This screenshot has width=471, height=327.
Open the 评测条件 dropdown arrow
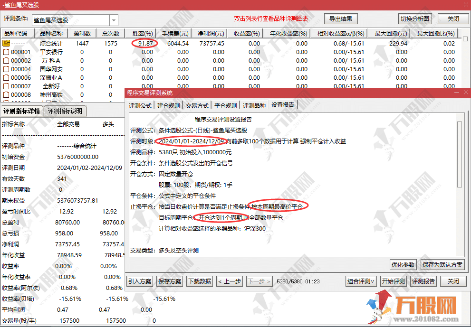[114, 20]
